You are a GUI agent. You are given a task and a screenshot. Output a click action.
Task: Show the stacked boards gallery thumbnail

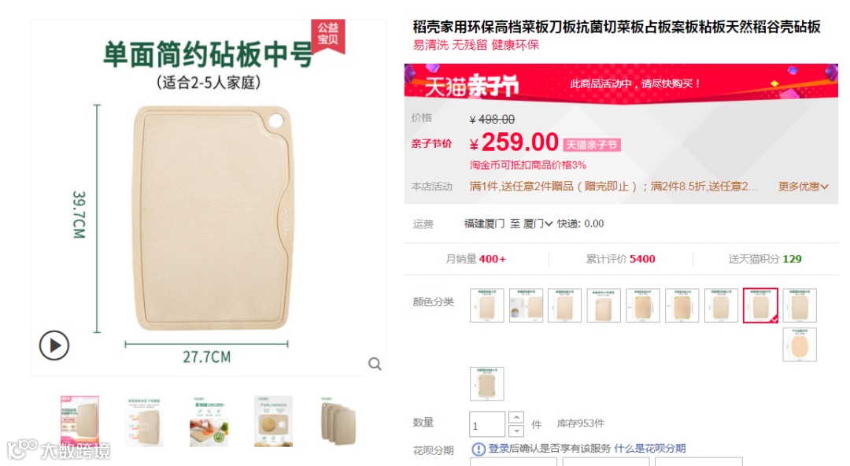pyautogui.click(x=338, y=421)
